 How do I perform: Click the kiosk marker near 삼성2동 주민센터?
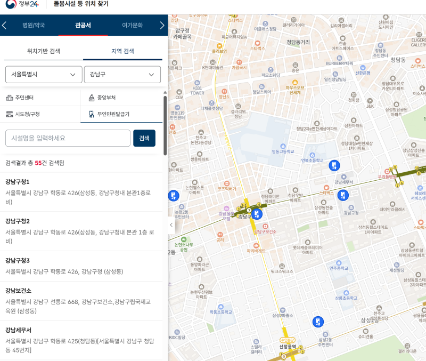tap(318, 322)
